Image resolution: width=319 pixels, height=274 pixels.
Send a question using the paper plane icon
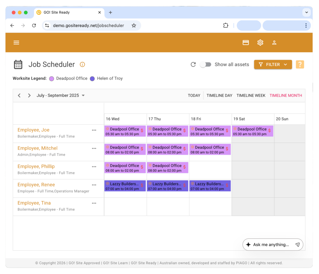coord(297,244)
